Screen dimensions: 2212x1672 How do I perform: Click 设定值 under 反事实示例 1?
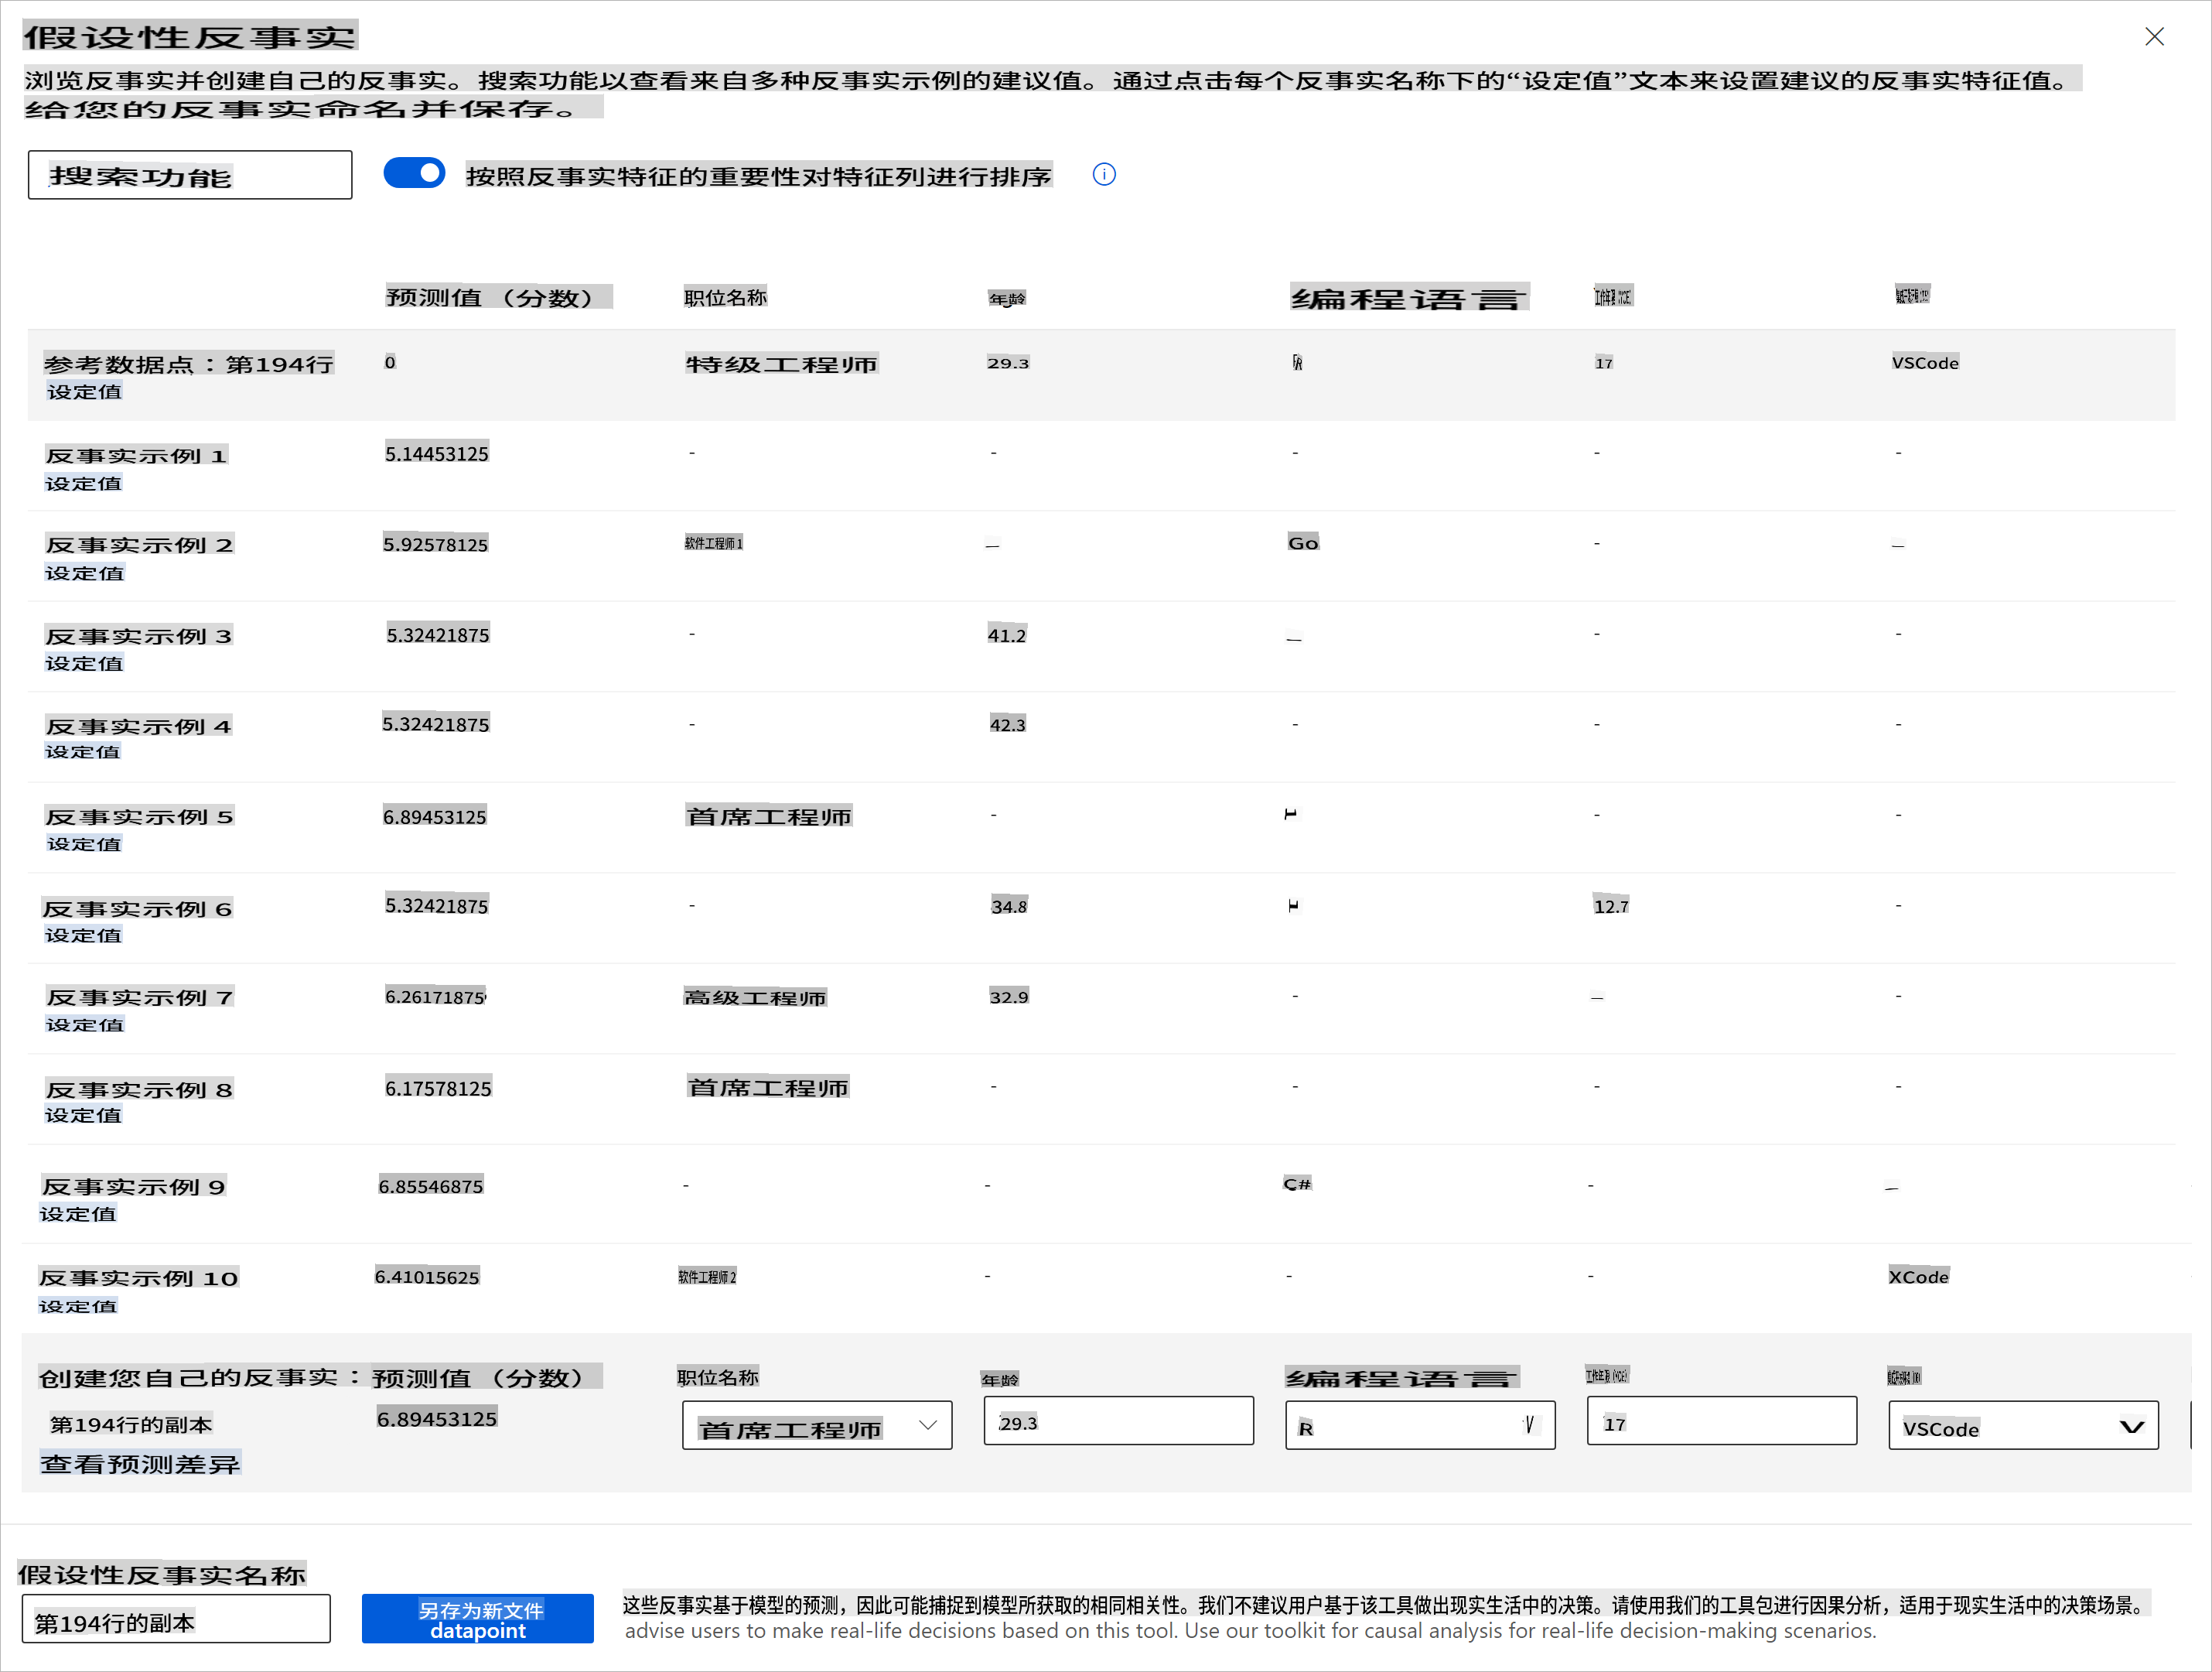[84, 484]
